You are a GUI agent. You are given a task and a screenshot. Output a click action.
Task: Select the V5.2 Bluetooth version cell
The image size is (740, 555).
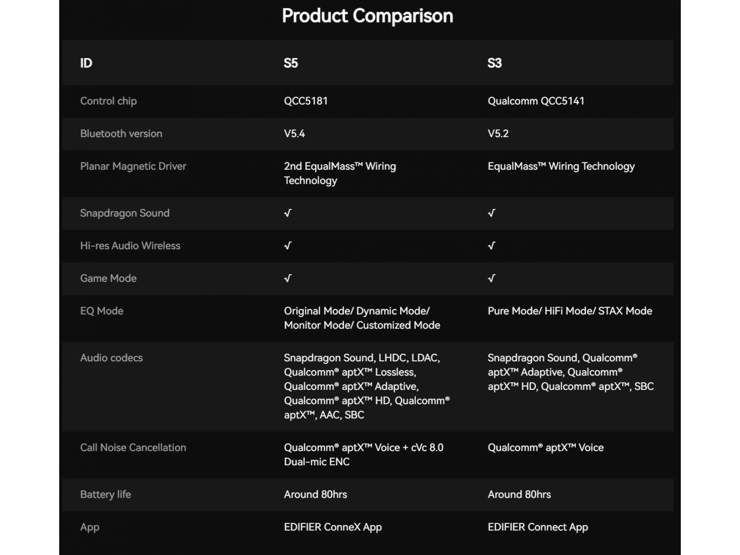click(x=498, y=134)
